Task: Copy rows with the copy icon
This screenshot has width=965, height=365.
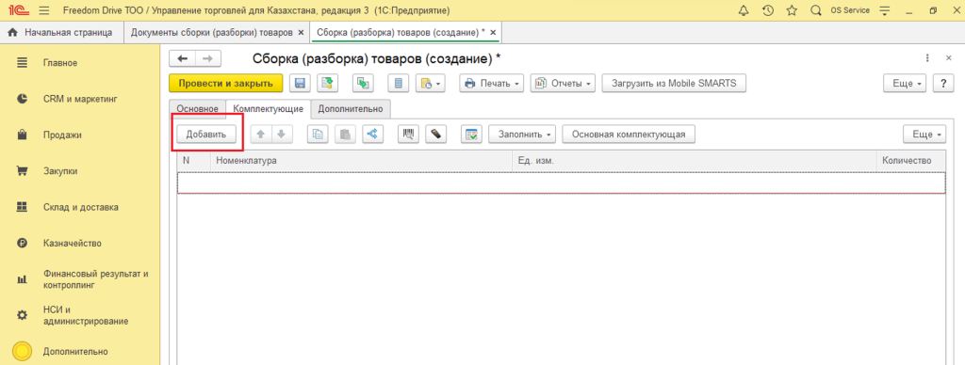Action: (319, 134)
